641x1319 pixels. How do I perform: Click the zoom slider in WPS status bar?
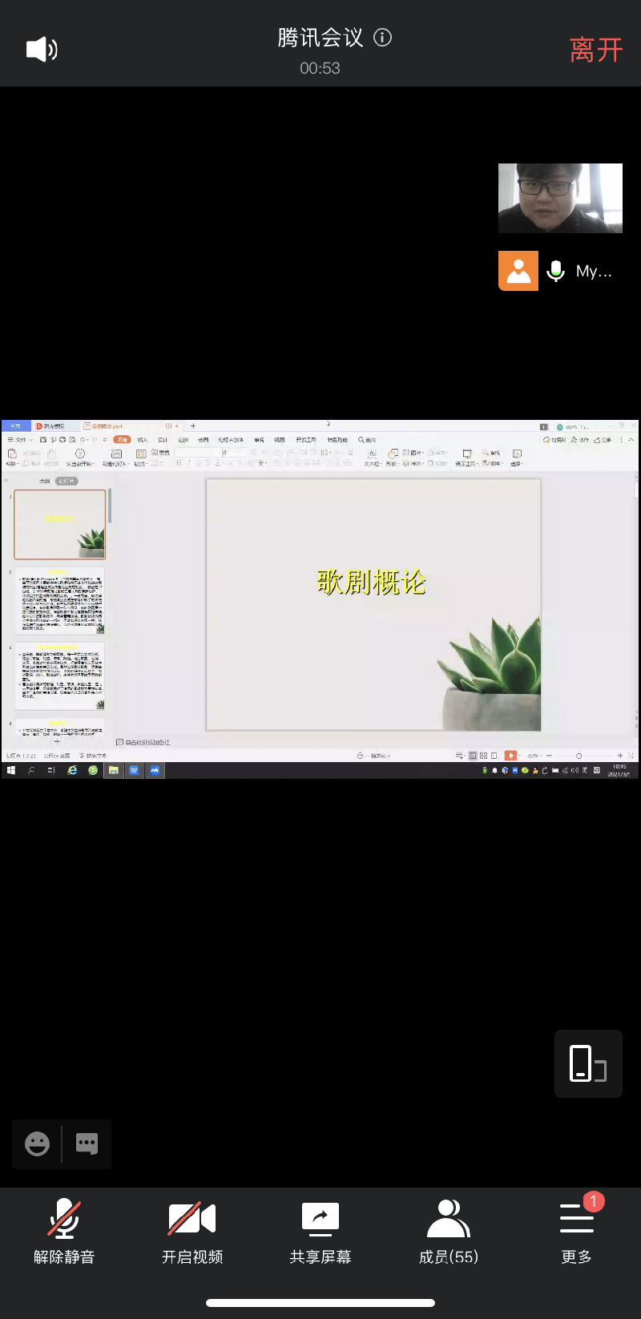pos(579,756)
